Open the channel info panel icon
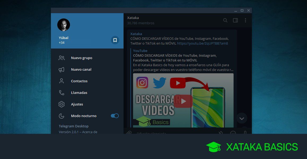Screen dimensions: 307x159 pos(235,20)
